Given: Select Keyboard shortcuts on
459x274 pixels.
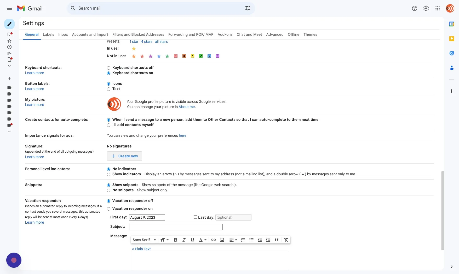Looking at the screenshot, I should [108, 73].
